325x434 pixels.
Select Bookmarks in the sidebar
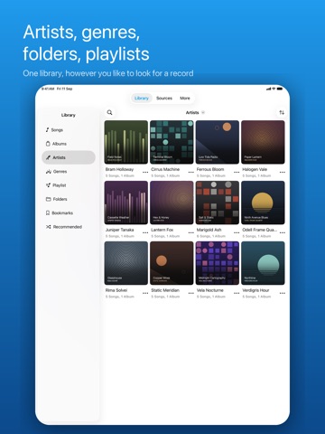point(69,212)
